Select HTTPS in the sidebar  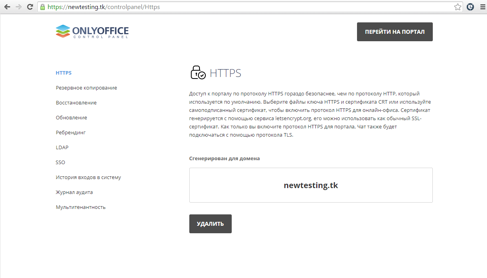(64, 73)
